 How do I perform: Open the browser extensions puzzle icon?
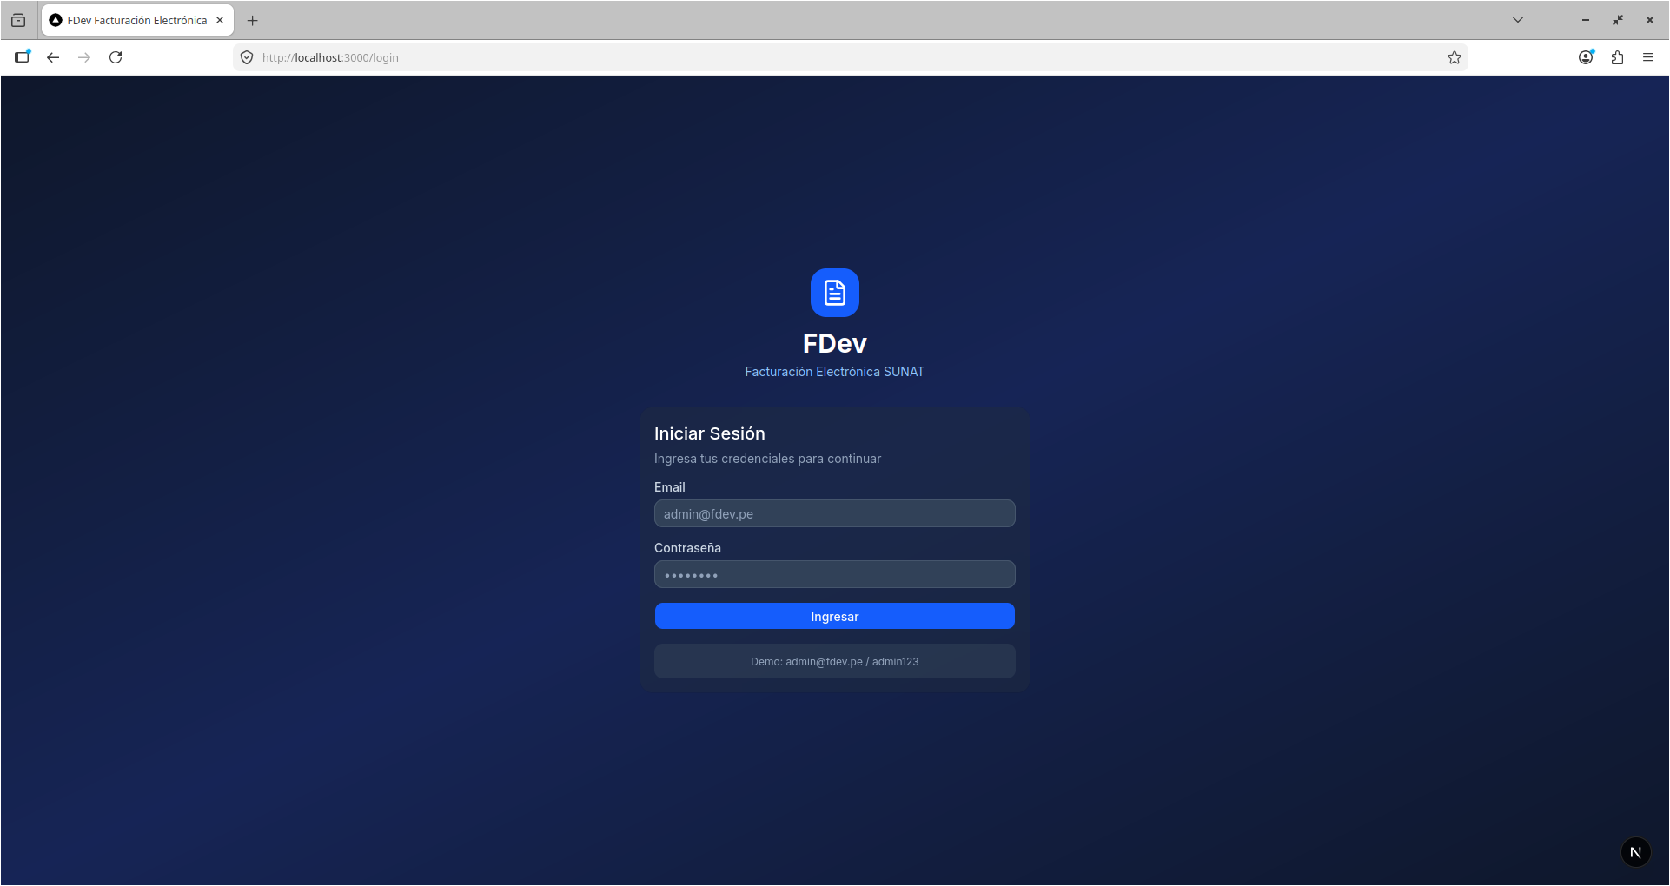1617,57
